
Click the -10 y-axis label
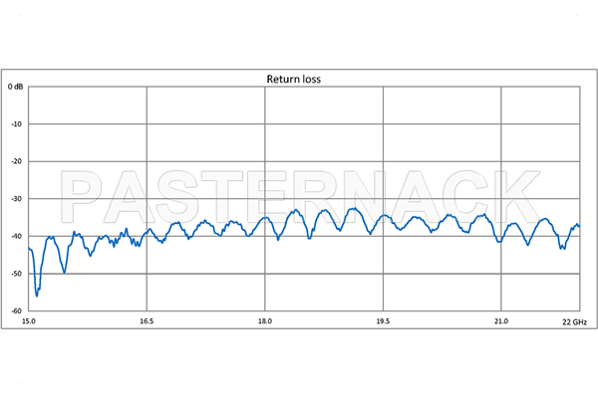point(16,124)
